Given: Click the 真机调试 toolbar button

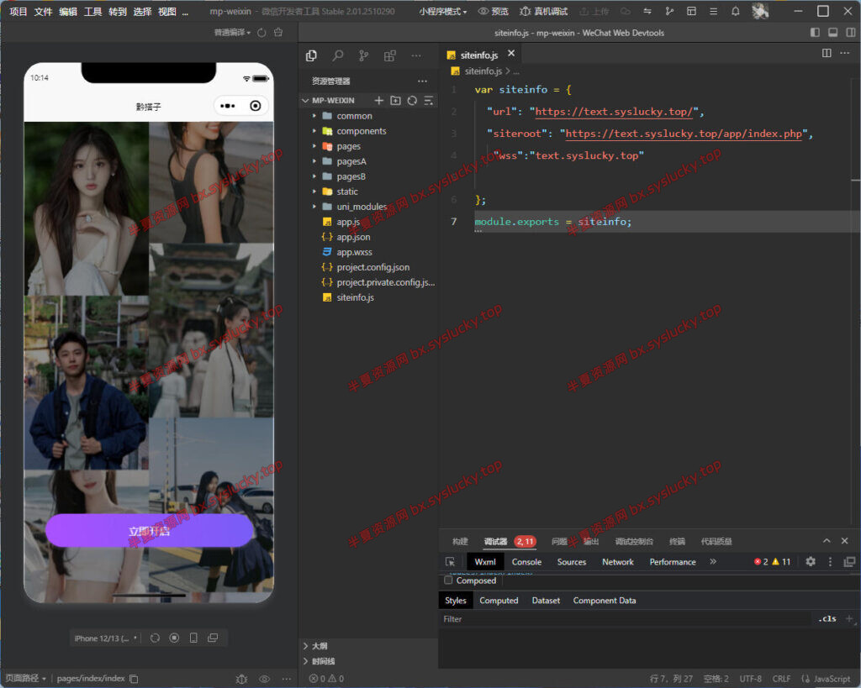Looking at the screenshot, I should (x=544, y=11).
